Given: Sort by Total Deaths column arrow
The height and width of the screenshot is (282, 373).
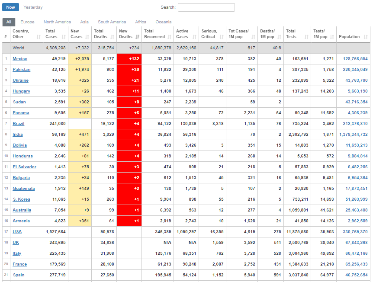Looking at the screenshot, I should coord(112,37).
